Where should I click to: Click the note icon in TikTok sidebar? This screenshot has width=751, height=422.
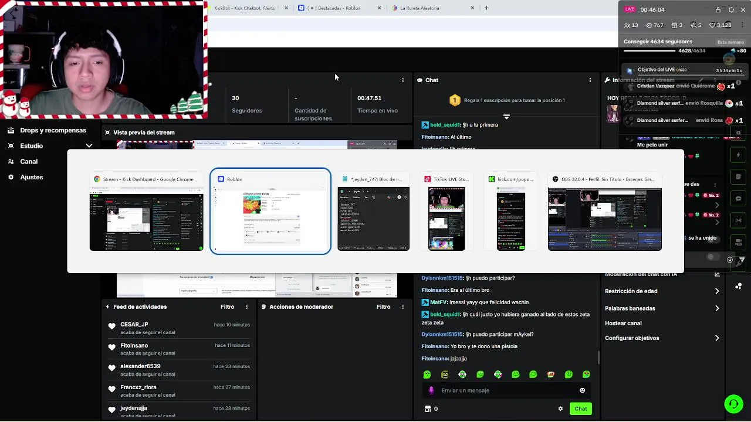click(x=739, y=176)
